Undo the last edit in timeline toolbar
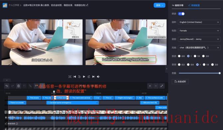Screen dimensions: 223x130 click(7, 86)
